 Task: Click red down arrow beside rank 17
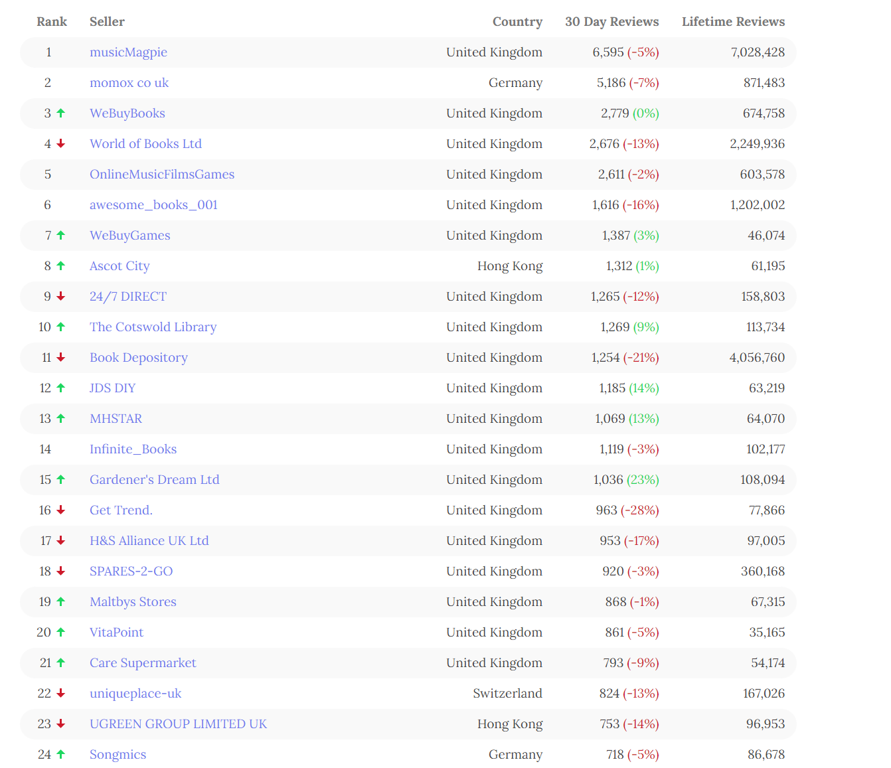(61, 540)
